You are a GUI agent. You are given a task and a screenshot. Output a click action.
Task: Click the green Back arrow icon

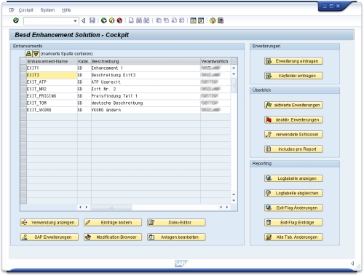(x=104, y=20)
